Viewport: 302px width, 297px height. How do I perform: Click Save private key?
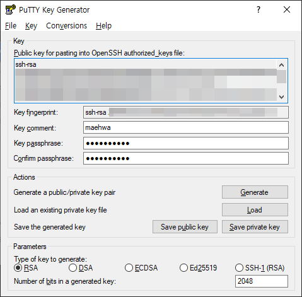pos(255,227)
